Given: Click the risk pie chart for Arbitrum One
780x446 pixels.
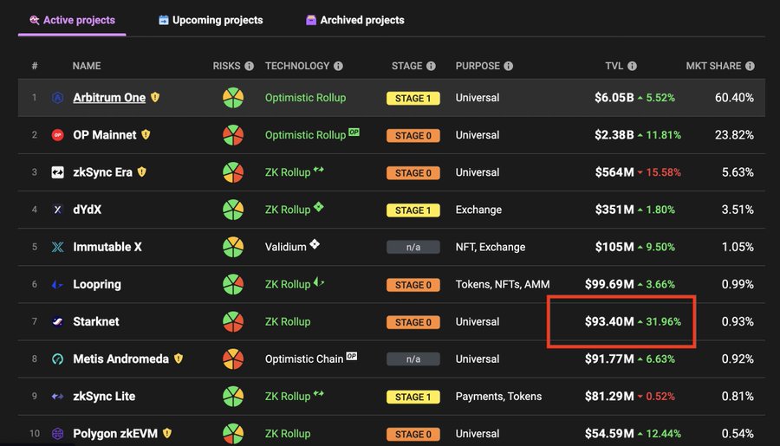Looking at the screenshot, I should point(233,98).
